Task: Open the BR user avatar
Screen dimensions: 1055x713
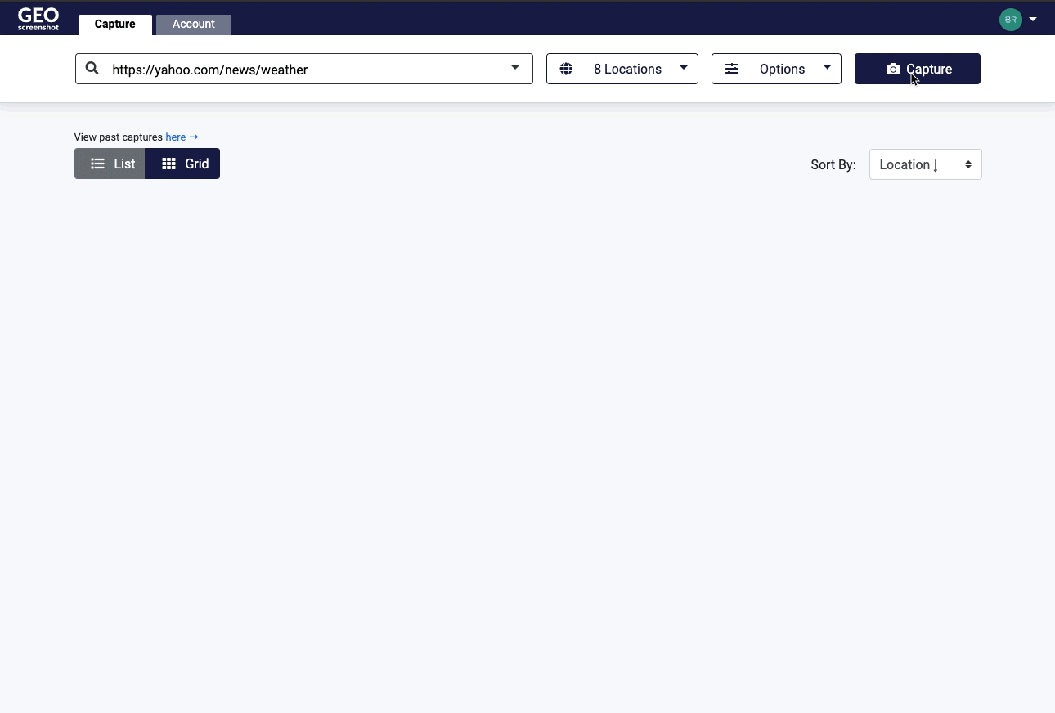Action: [1010, 19]
